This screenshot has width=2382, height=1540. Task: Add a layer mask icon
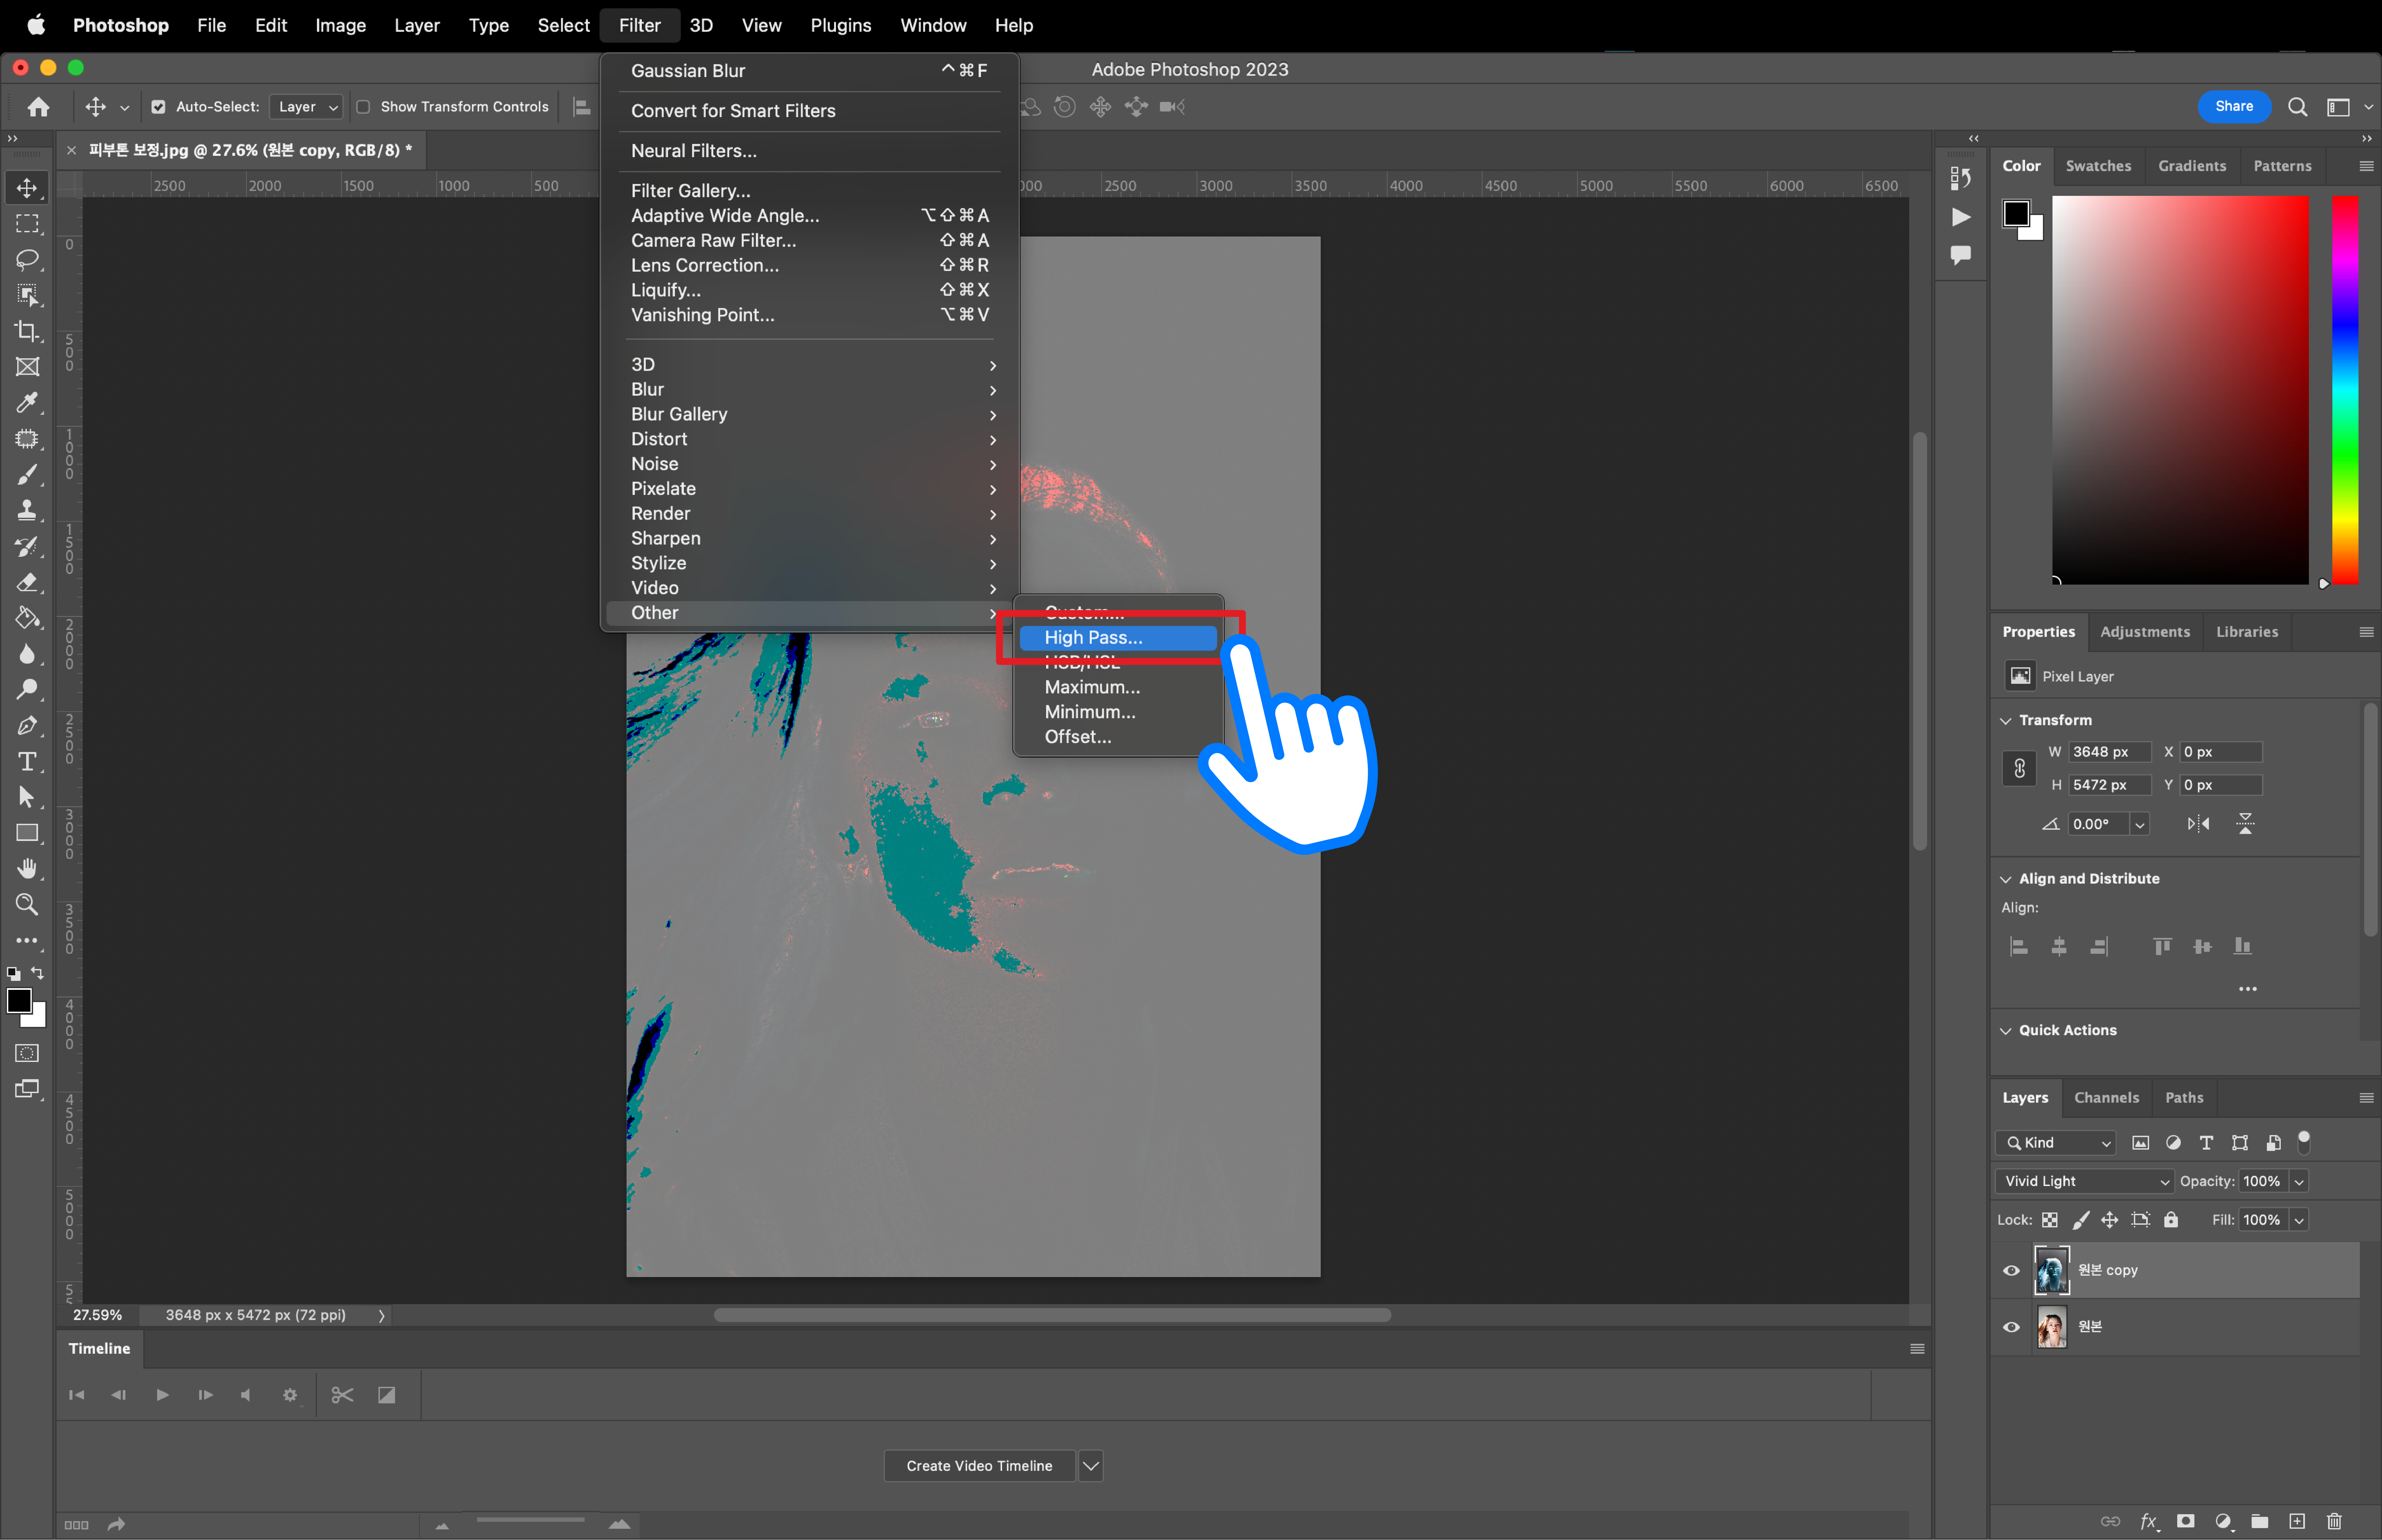click(2186, 1521)
